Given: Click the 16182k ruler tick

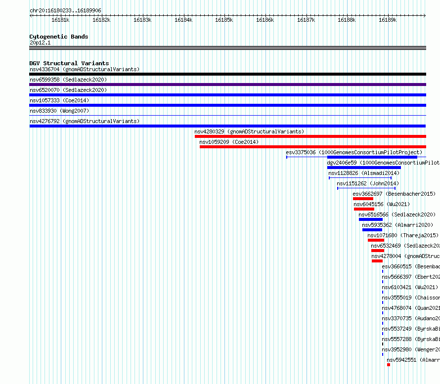Looking at the screenshot, I should (101, 20).
